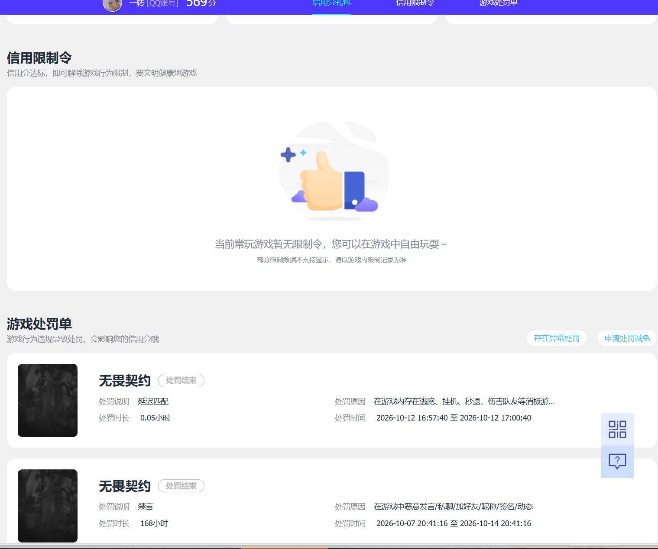
Task: Open the QR code icon
Action: (617, 429)
